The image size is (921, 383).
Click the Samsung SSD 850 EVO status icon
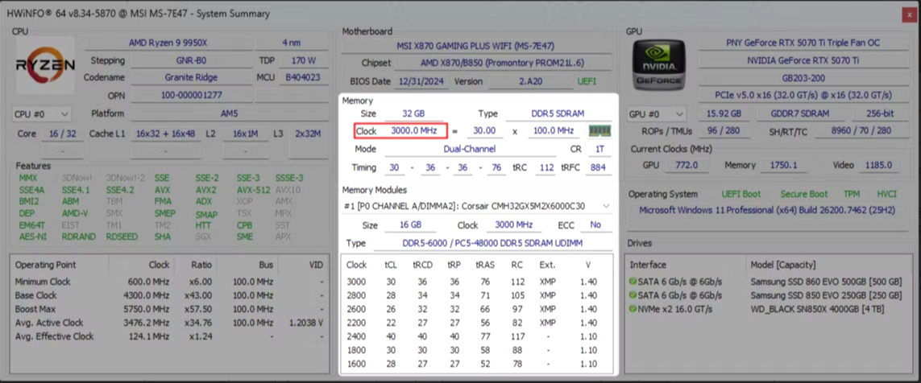[634, 294]
